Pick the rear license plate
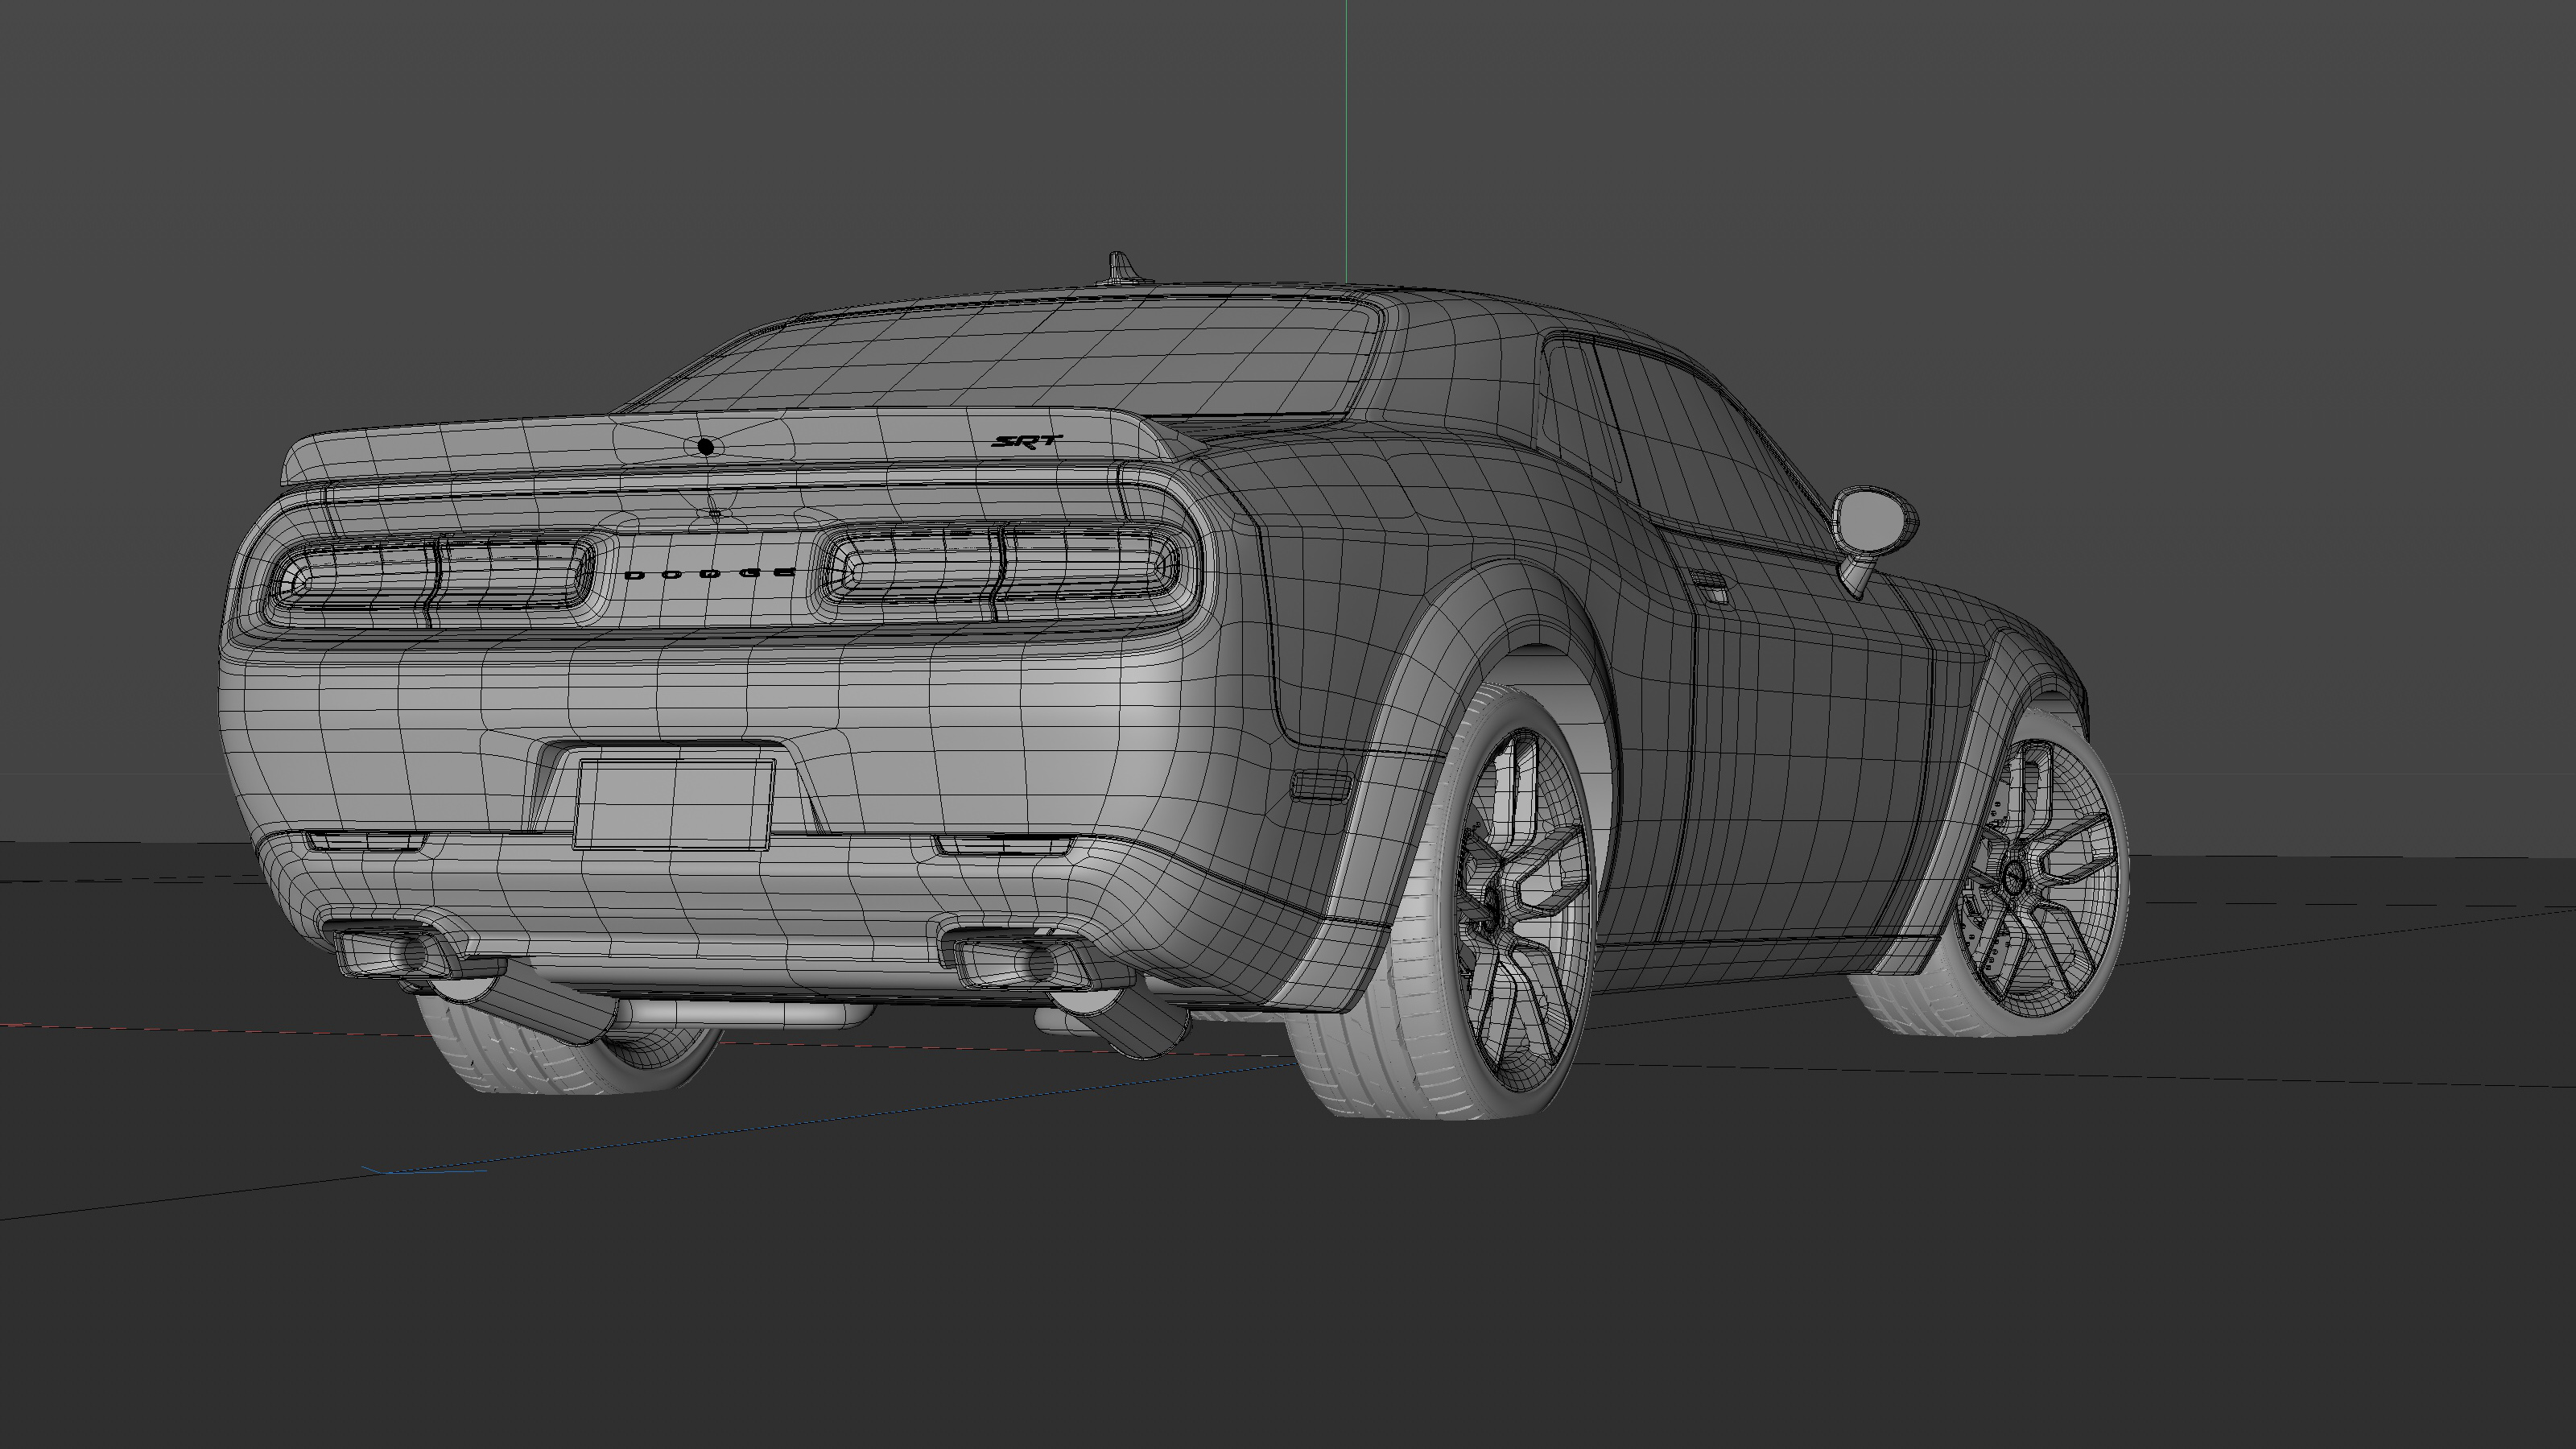The width and height of the screenshot is (2576, 1449). pos(674,804)
